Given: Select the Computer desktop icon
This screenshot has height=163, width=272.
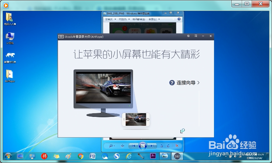Looking at the screenshot, I should [x=10, y=38].
